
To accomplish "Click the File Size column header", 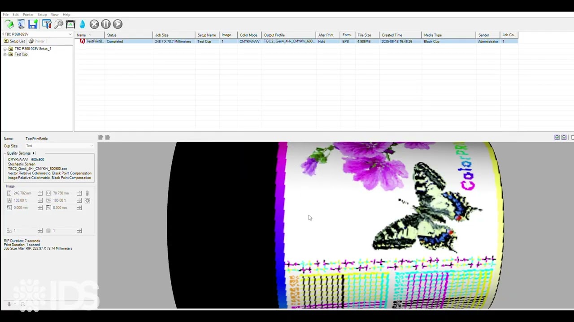I will point(367,35).
